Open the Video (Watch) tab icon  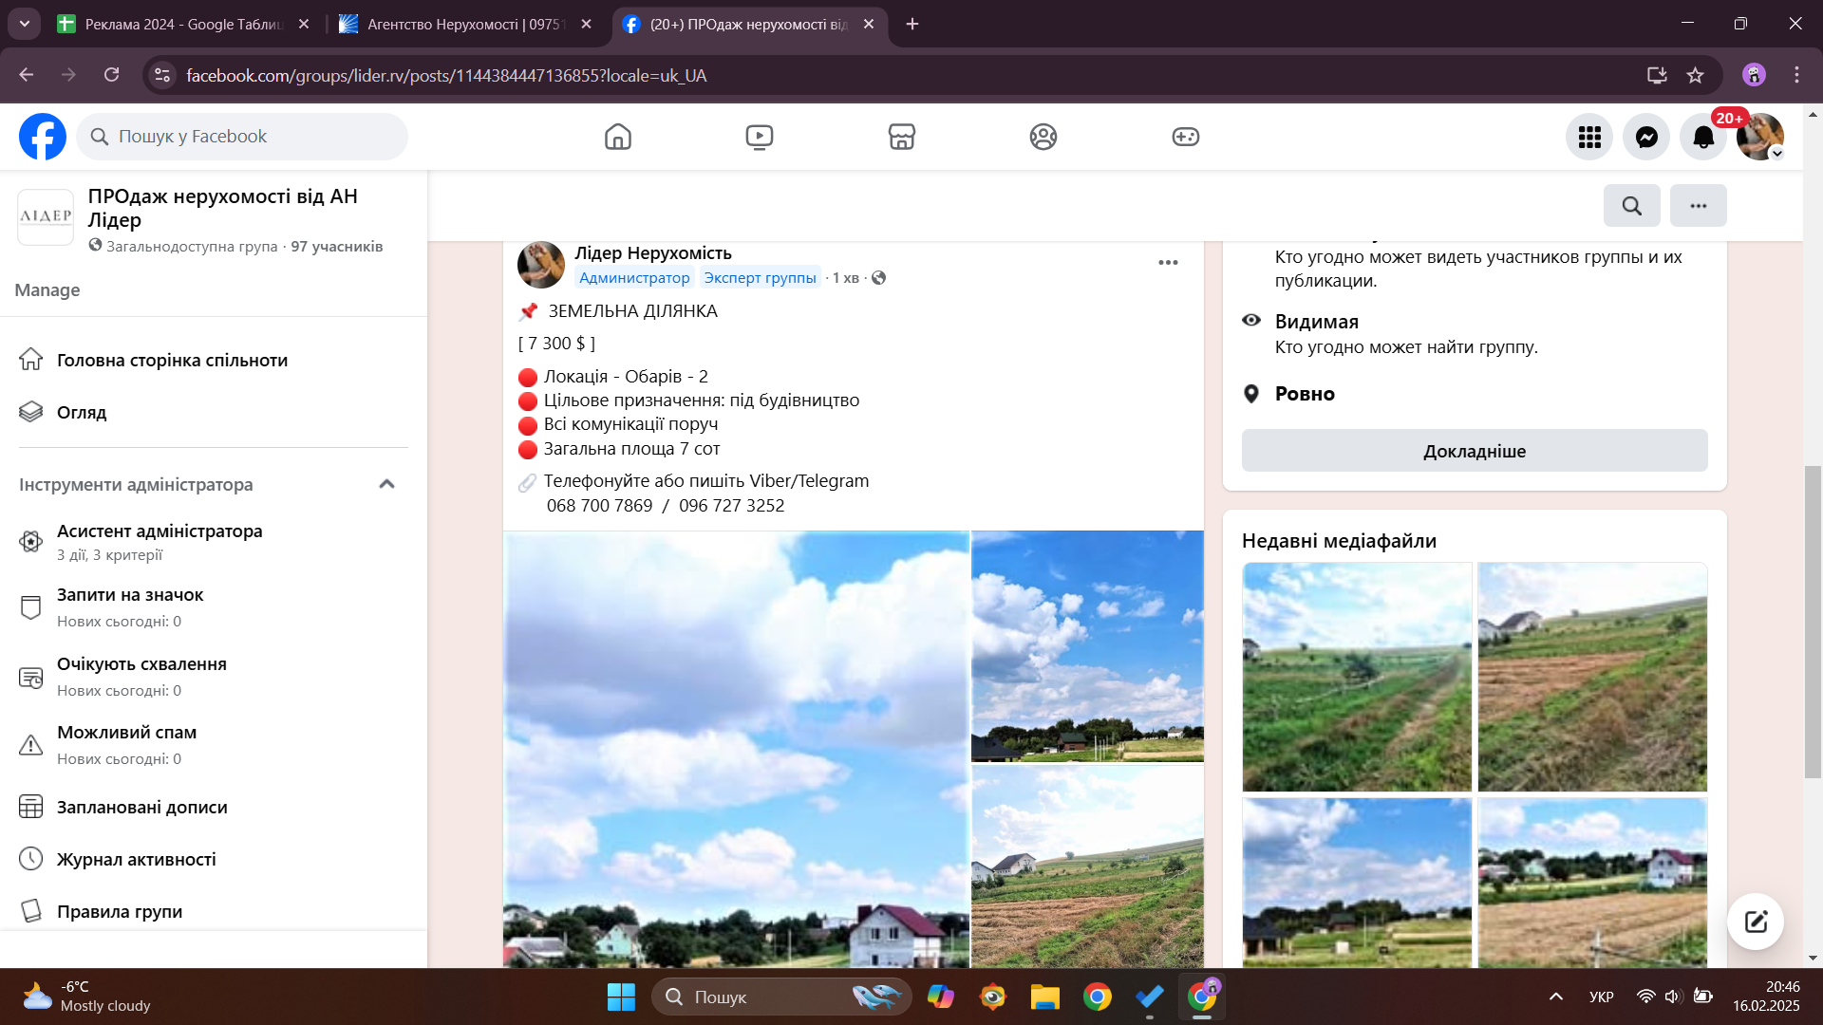759,137
